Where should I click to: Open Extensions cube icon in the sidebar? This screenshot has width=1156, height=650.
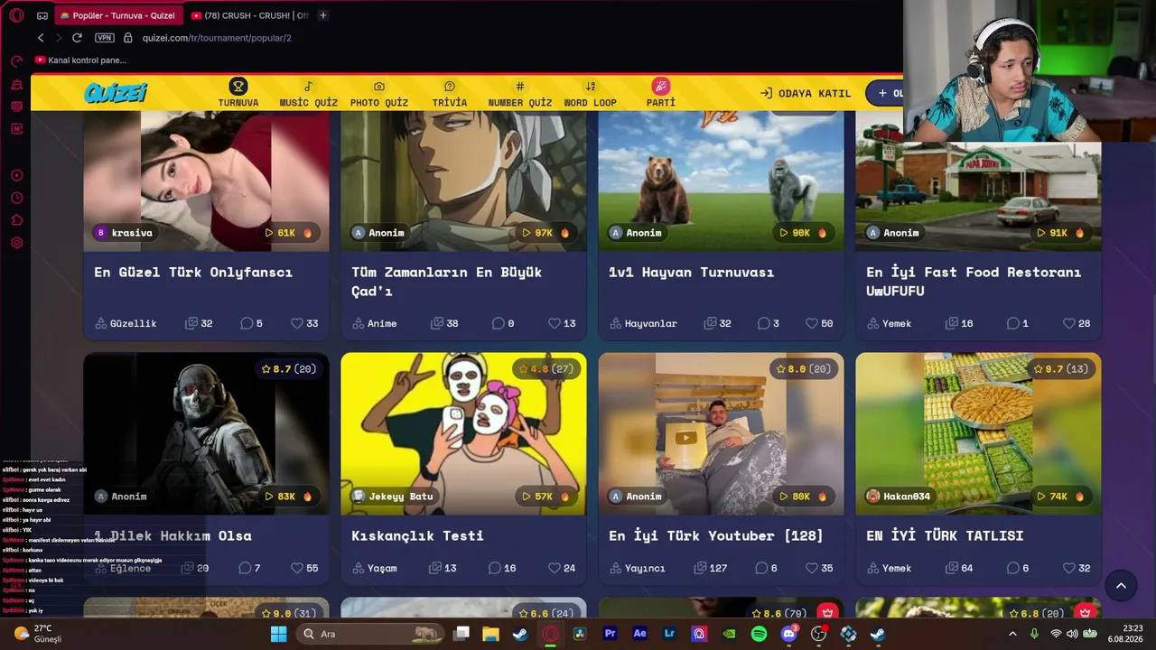coord(16,220)
